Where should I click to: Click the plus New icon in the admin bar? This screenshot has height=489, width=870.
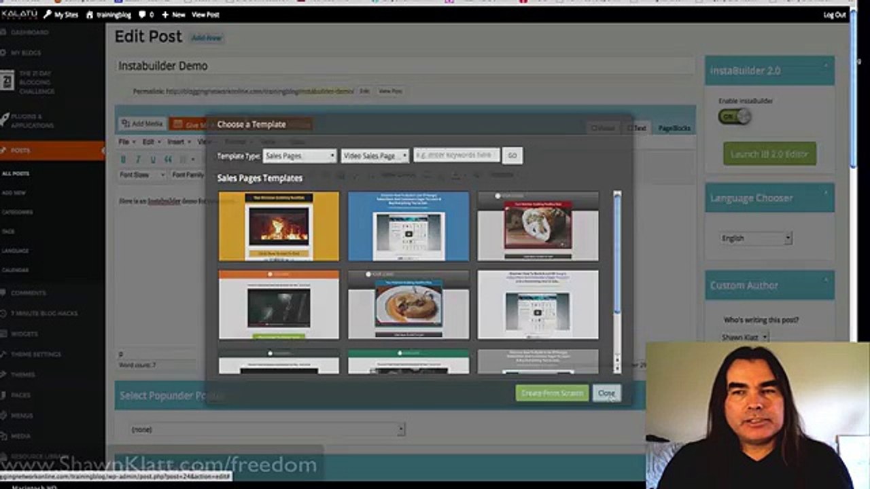click(x=164, y=14)
